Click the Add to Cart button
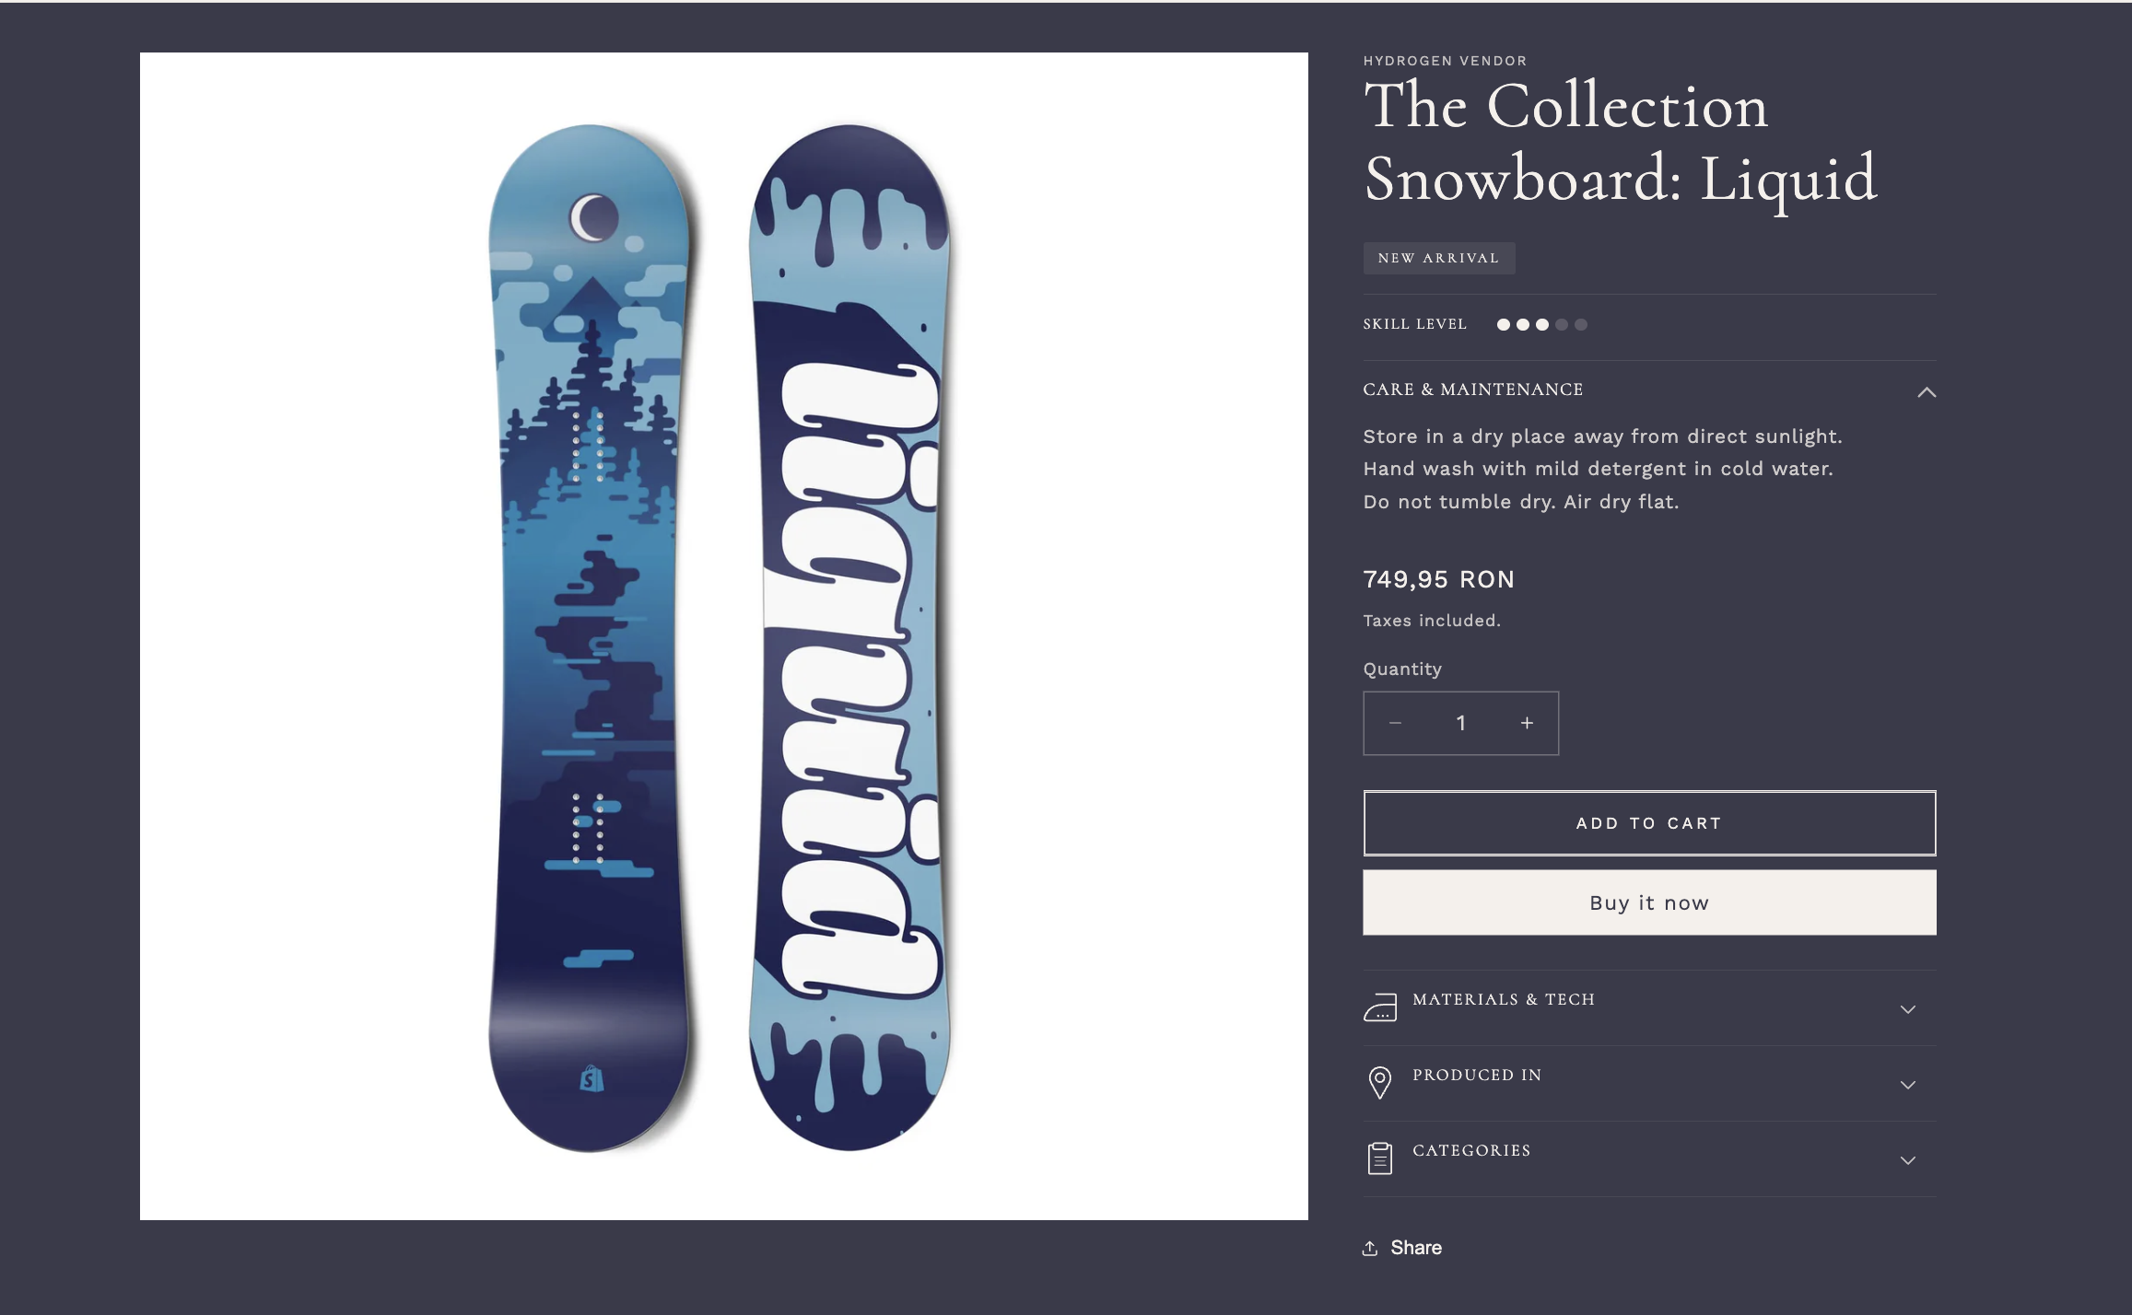The width and height of the screenshot is (2132, 1315). tap(1648, 822)
